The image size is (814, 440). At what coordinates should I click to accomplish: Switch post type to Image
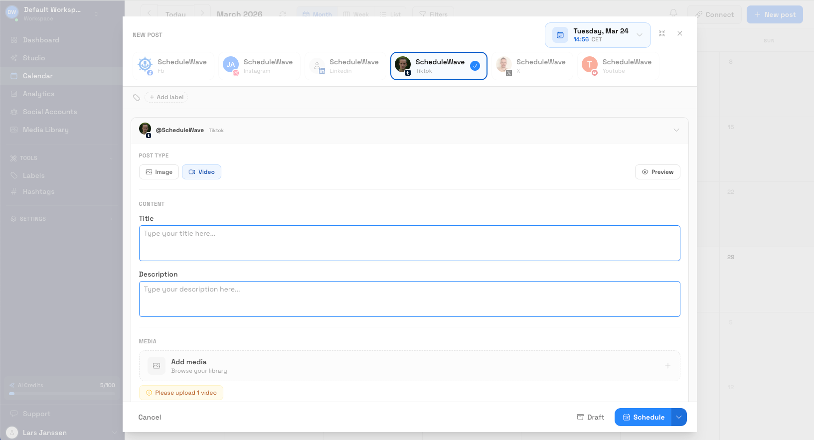click(x=159, y=172)
